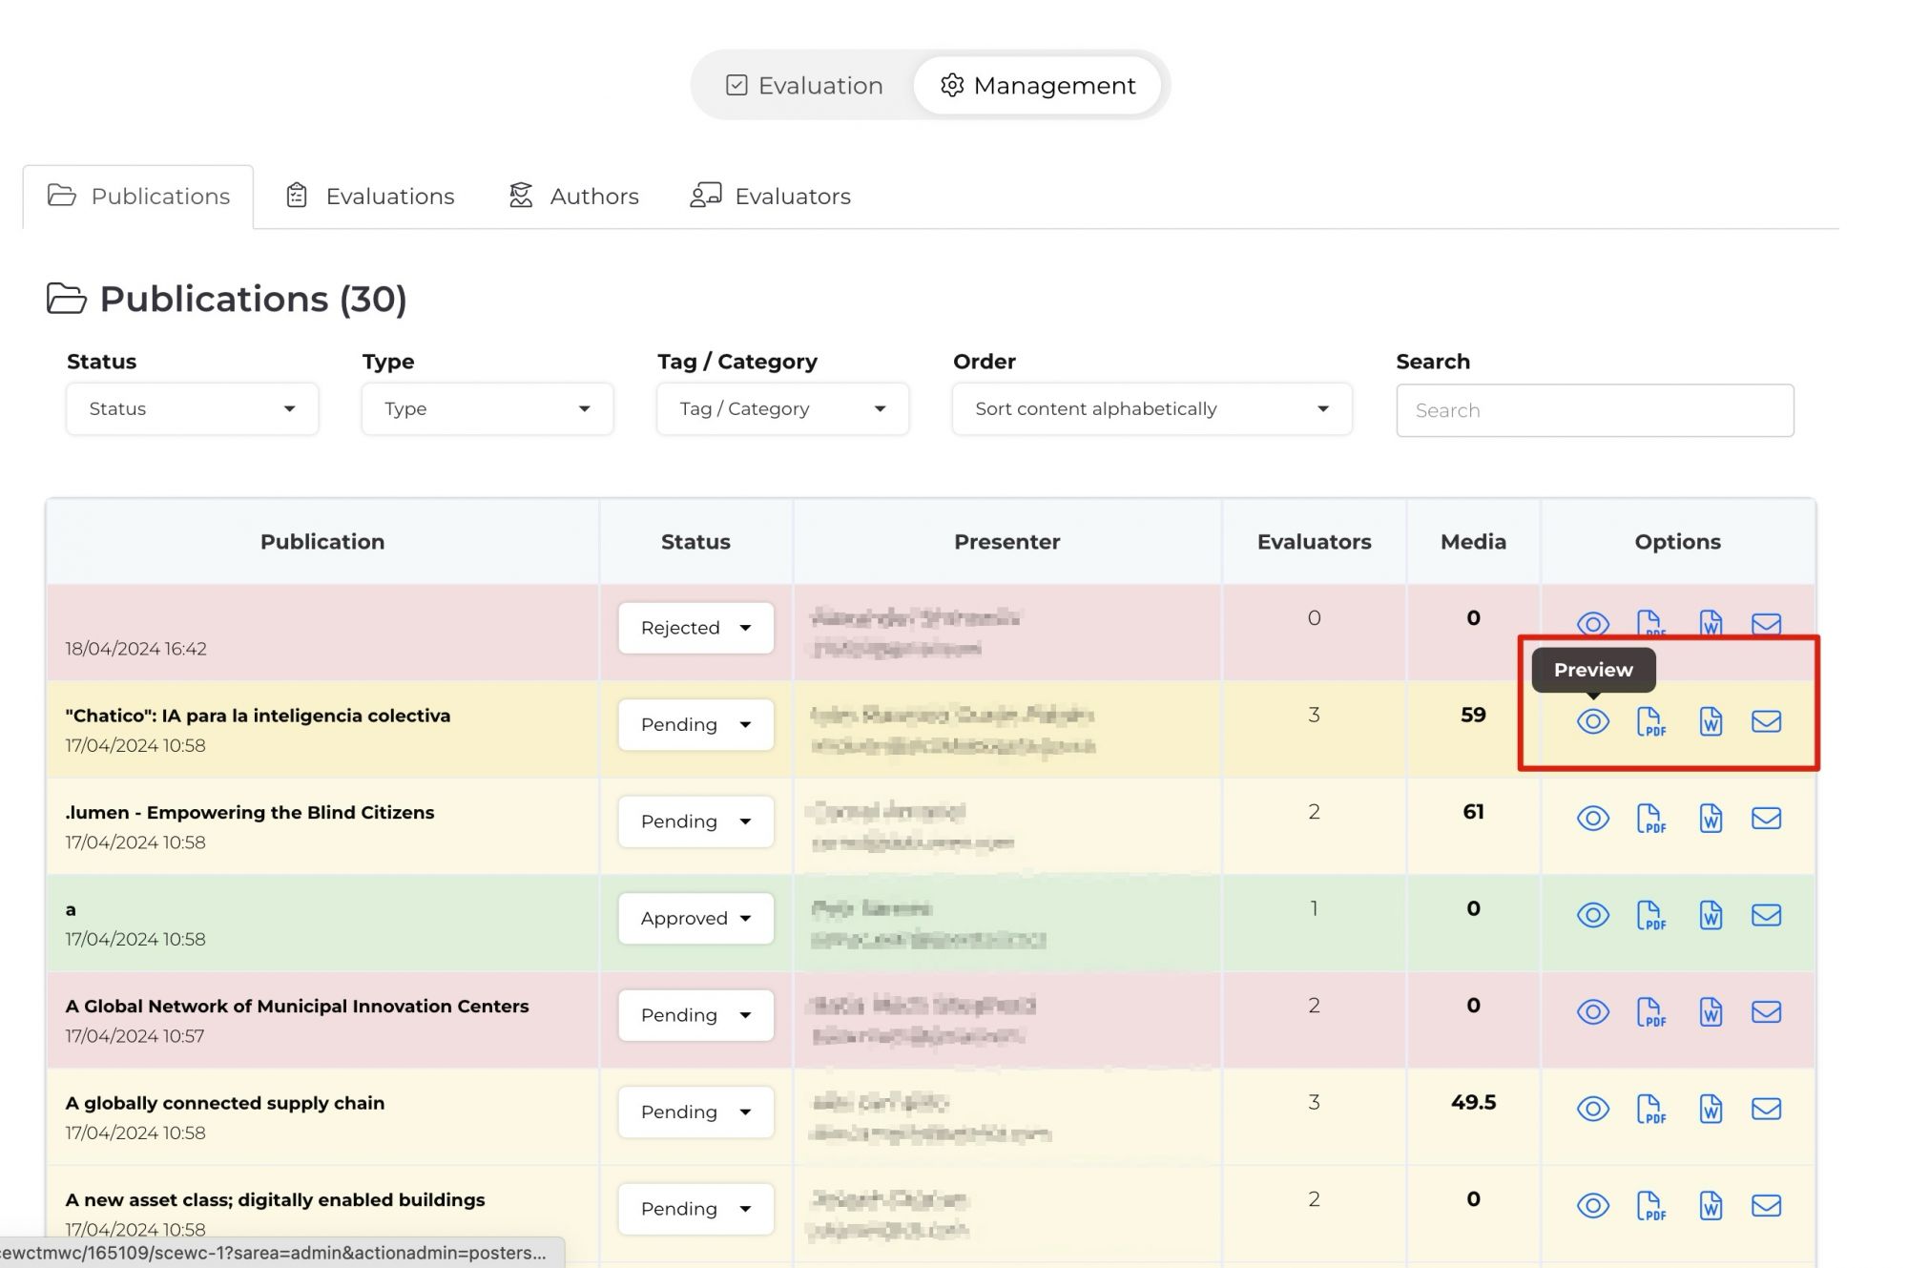Open the Evaluators tab
This screenshot has height=1268, width=1908.
(x=771, y=197)
